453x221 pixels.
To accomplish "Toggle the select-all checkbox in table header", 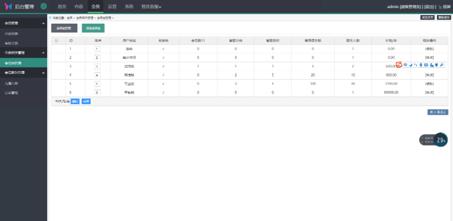I will point(56,40).
